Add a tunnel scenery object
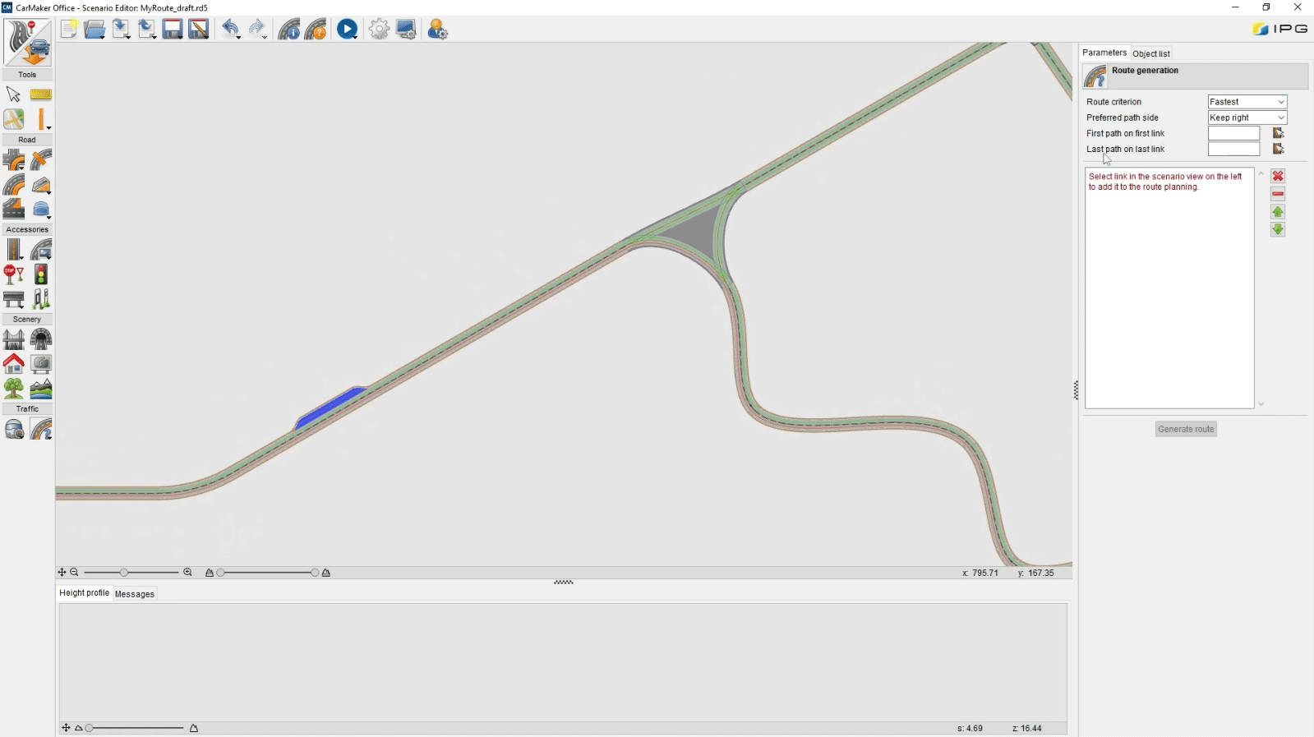 pyautogui.click(x=41, y=339)
